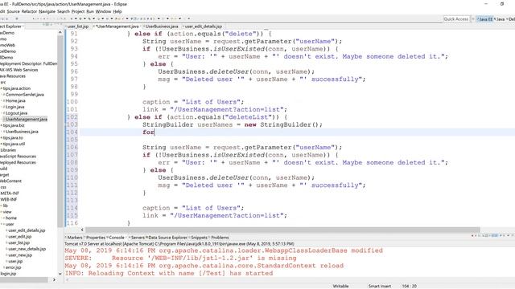
Task: Open the Navigate menu
Action: tap(47, 11)
